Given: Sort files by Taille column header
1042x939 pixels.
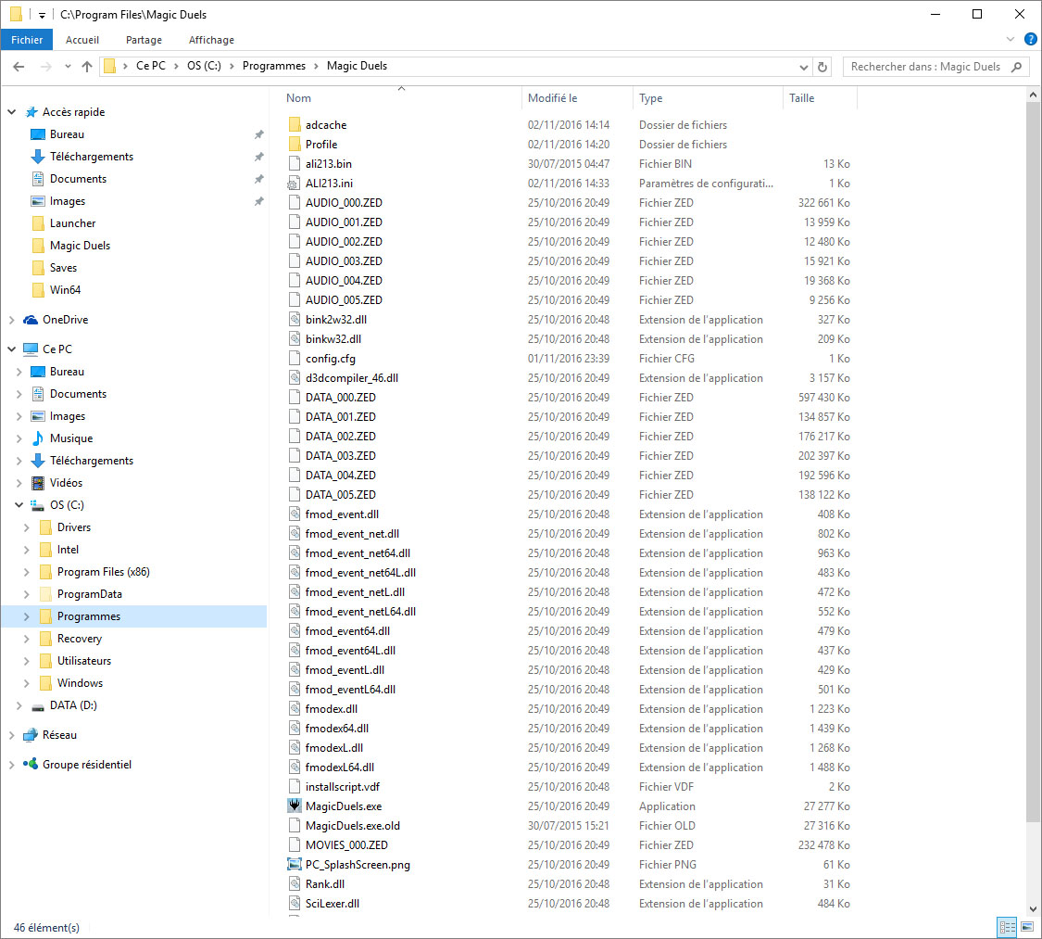Looking at the screenshot, I should pos(802,98).
